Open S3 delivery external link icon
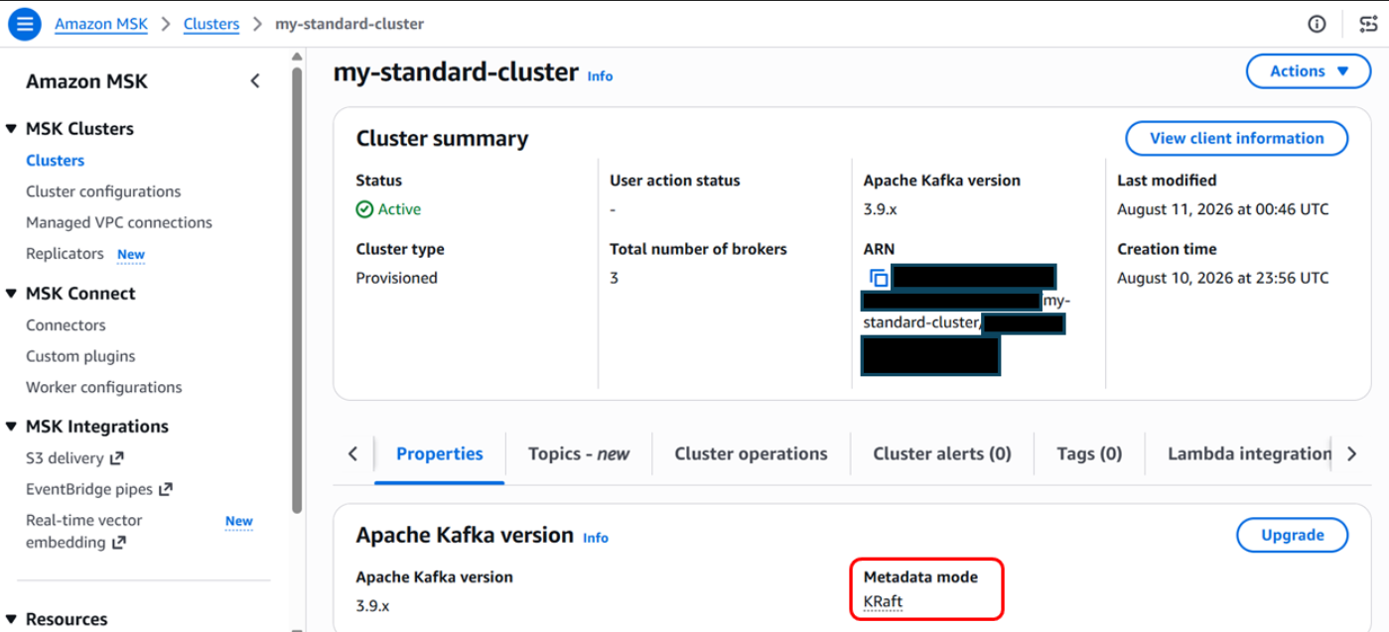 point(116,458)
